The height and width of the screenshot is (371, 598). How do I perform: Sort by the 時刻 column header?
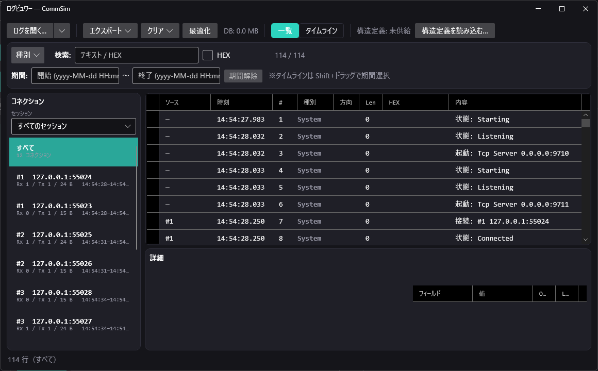(x=242, y=103)
